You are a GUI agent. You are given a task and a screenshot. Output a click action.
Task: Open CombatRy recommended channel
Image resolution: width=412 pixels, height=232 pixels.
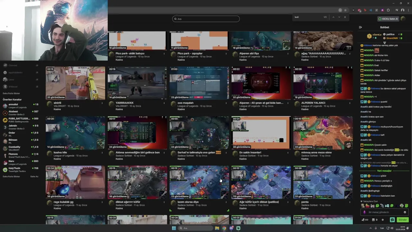(x=20, y=148)
